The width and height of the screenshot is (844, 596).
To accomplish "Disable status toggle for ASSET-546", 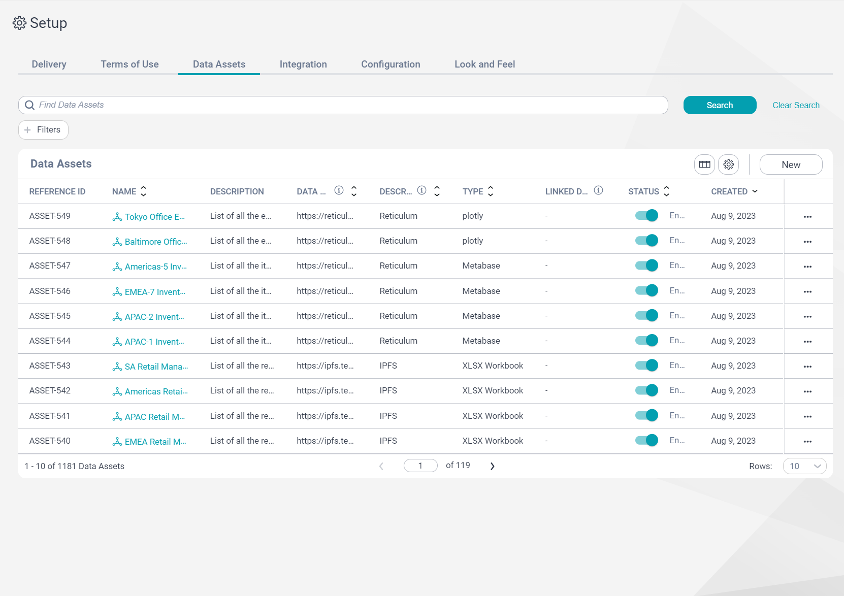I will coord(646,290).
